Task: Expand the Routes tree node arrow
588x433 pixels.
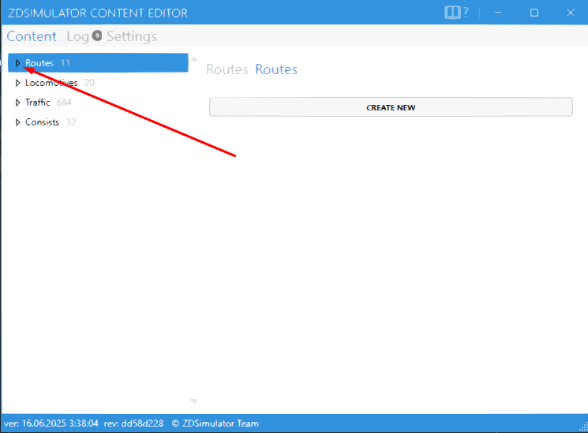Action: 17,62
